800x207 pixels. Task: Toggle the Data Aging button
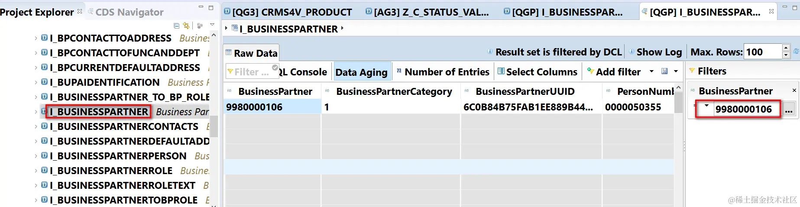click(361, 72)
